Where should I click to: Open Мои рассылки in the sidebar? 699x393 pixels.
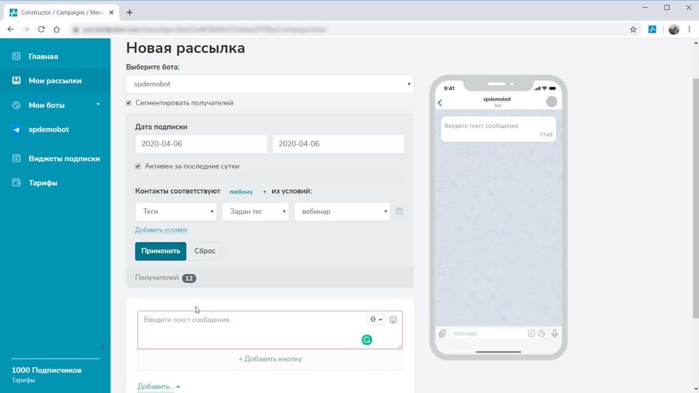click(55, 81)
